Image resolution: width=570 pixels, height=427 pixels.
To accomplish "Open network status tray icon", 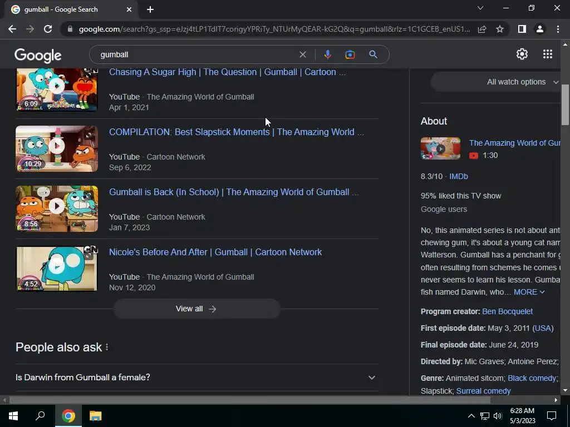I will pos(485,416).
